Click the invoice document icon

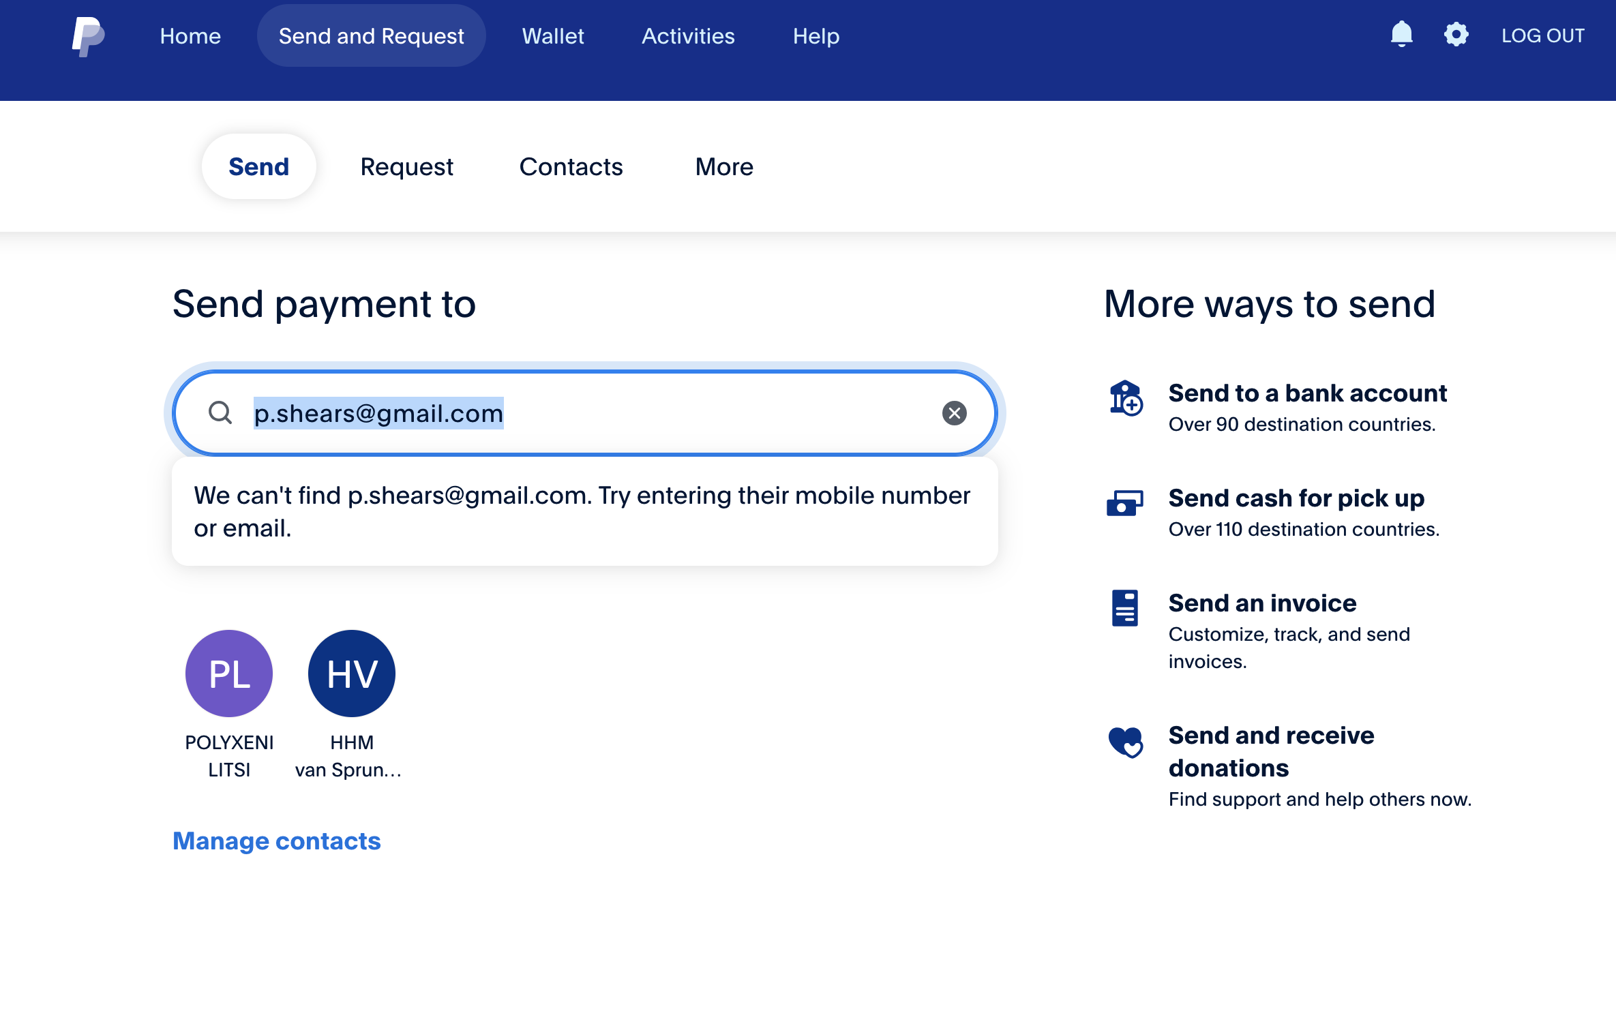coord(1125,607)
